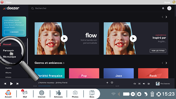Image resolution: width=176 pixels, height=99 pixels.
Task: Show previous genres with left arrow
Action: point(162,63)
